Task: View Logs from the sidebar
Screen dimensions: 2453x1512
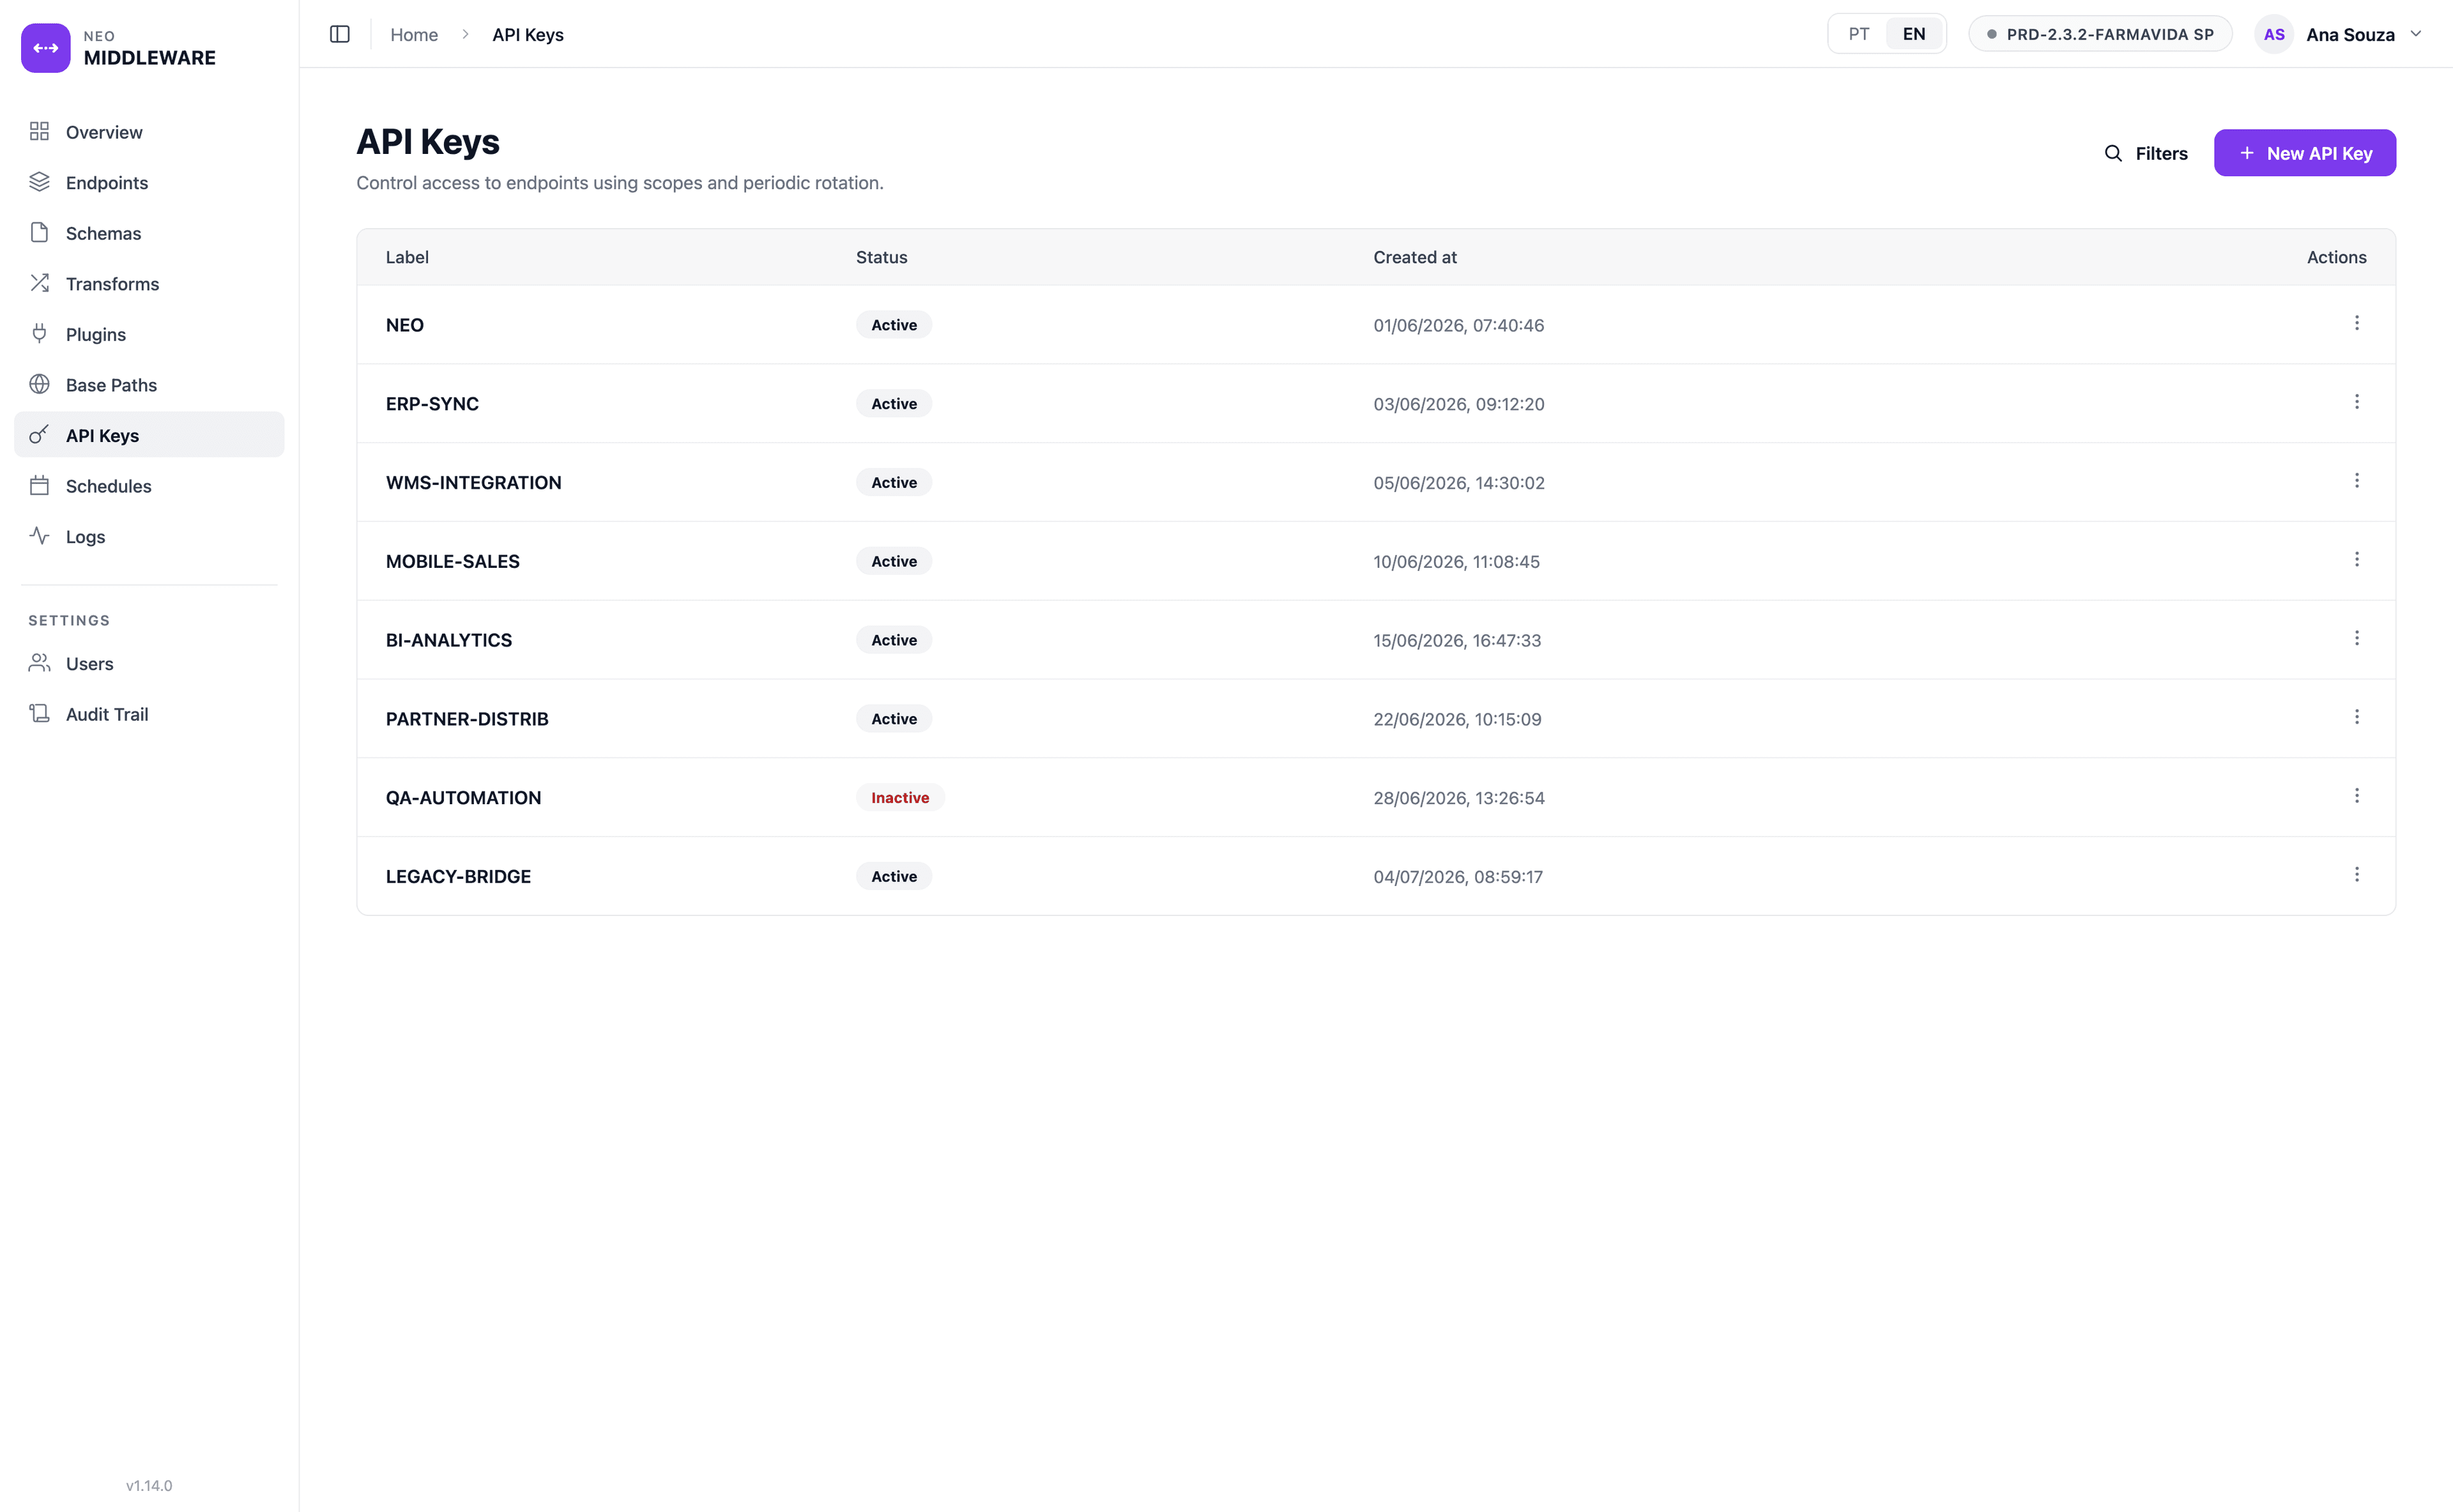Action: pos(149,536)
